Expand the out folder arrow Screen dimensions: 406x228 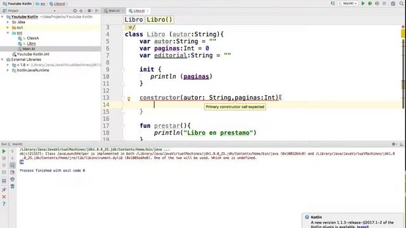[8, 27]
